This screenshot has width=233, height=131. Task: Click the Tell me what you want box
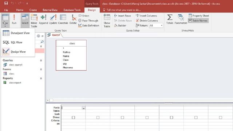[122, 10]
